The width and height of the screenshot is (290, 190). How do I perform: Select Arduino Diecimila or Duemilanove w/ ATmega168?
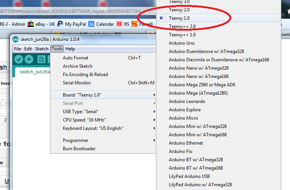click(218, 60)
